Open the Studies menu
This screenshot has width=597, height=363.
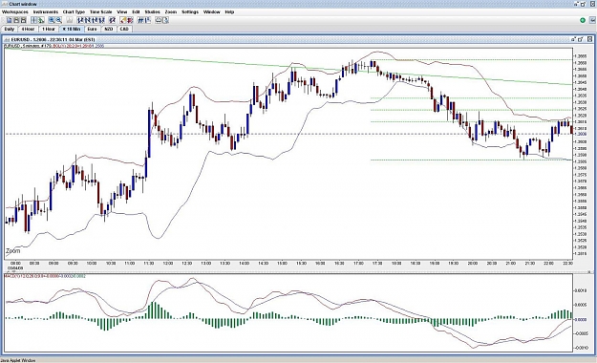point(152,11)
